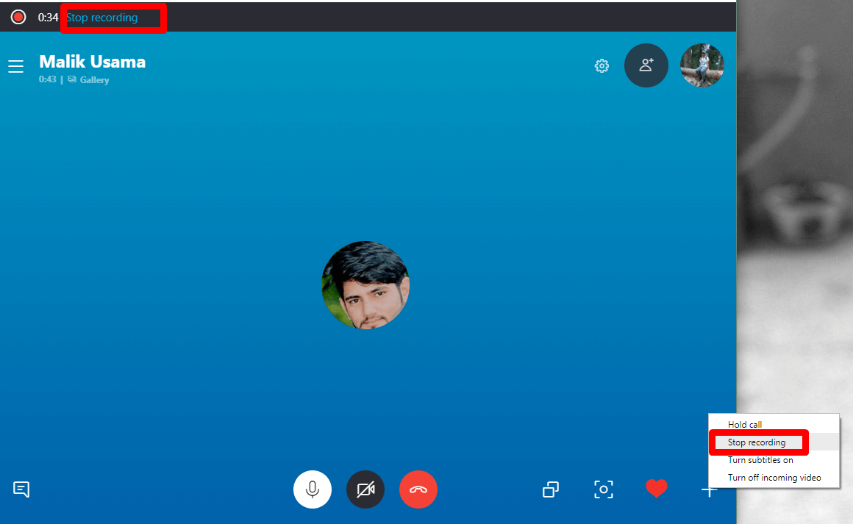
Task: Open the hamburger menu beside Malik Usama
Action: [15, 66]
